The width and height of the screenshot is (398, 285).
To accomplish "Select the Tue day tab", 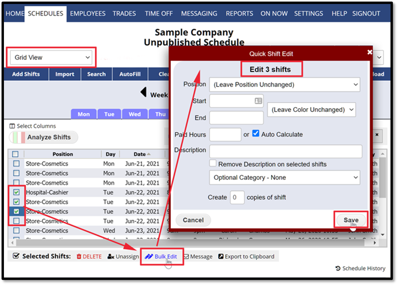I will (x=109, y=114).
